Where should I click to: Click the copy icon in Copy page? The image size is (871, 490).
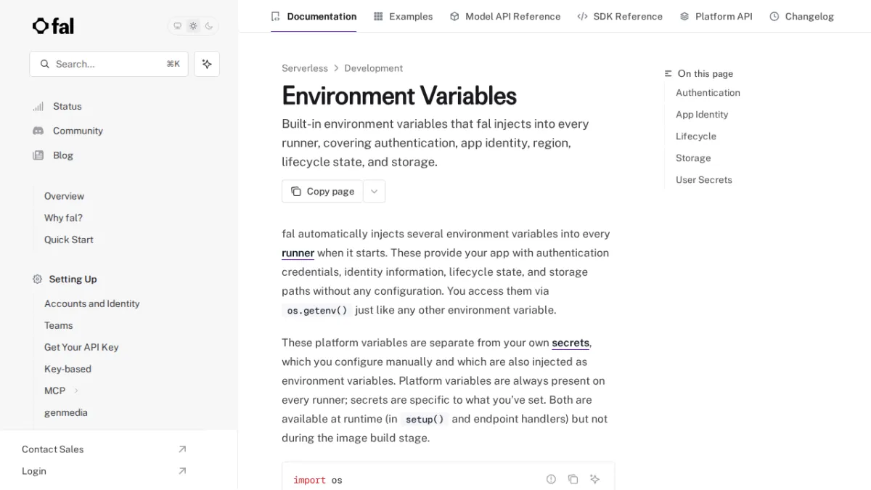click(296, 192)
